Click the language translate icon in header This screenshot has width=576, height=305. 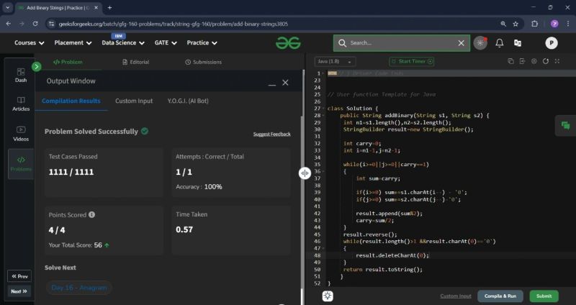click(x=517, y=43)
